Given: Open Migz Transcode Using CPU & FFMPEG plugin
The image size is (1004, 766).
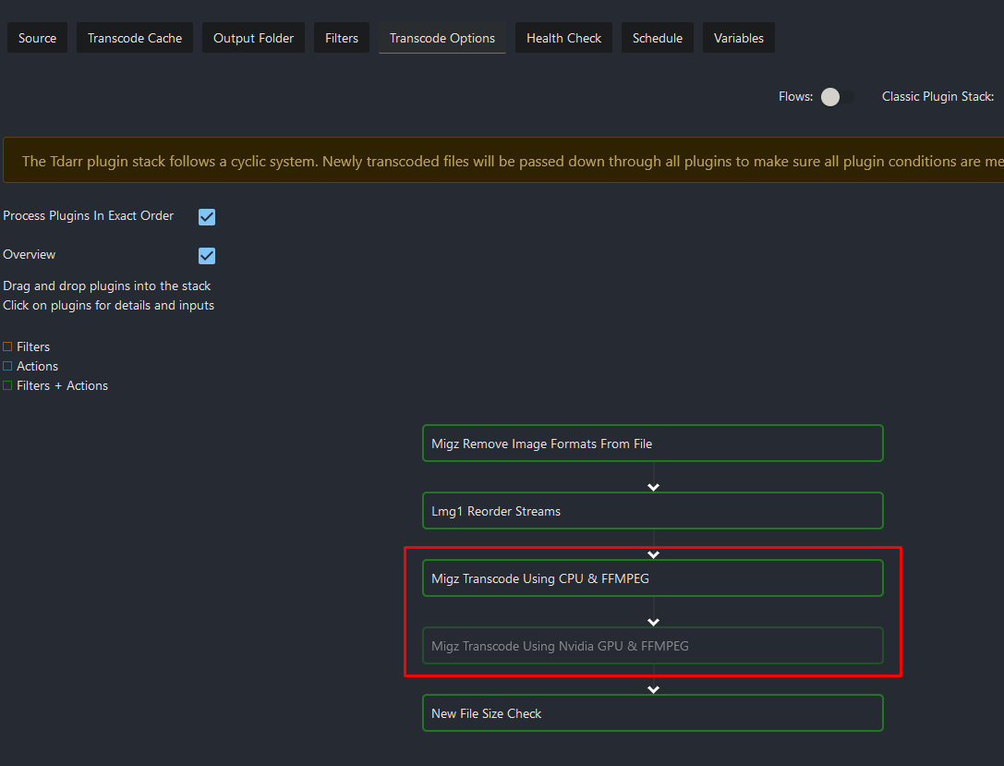Looking at the screenshot, I should point(652,578).
